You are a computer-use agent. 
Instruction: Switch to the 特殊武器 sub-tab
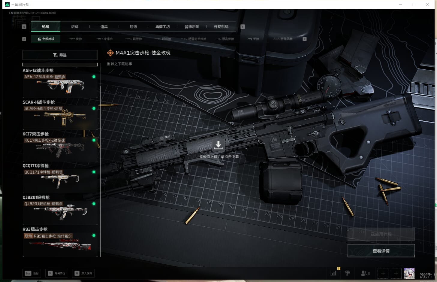click(283, 39)
